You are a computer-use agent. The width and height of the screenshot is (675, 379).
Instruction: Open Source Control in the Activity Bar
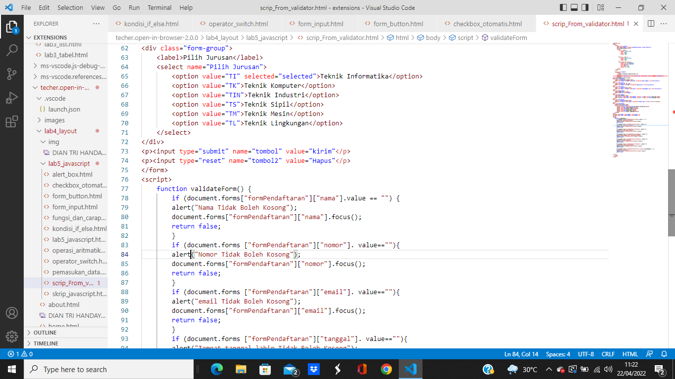12,75
